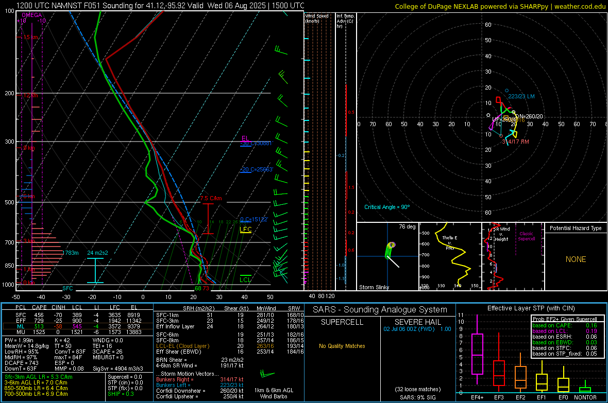The height and width of the screenshot is (403, 608).
Task: Click the 'ConvT = 83F' value
Action: click(70, 352)
